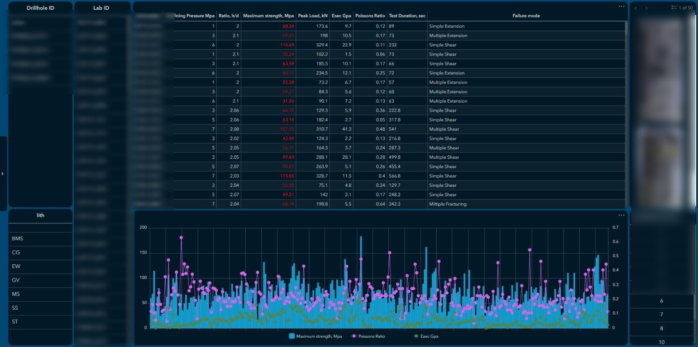The height and width of the screenshot is (347, 698).
Task: Select EW in the lith list
Action: click(x=40, y=266)
